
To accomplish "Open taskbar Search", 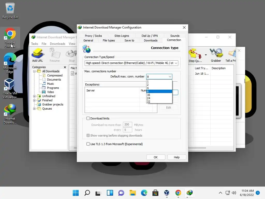I will tap(87, 193).
